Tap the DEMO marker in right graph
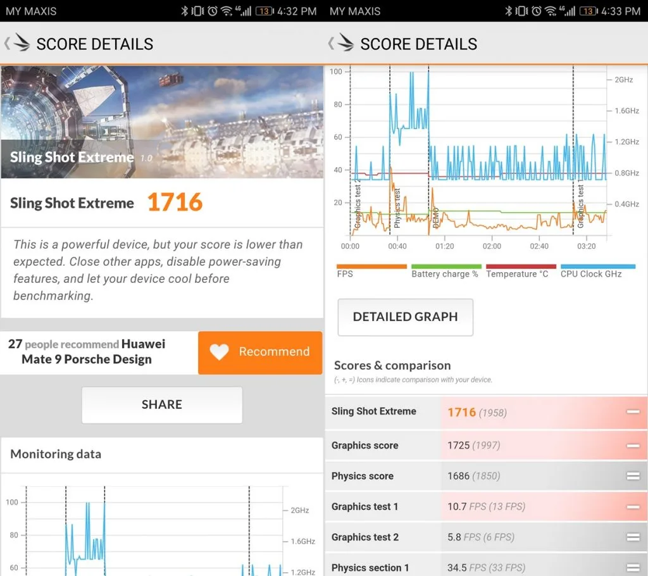The image size is (648, 576). [x=435, y=218]
